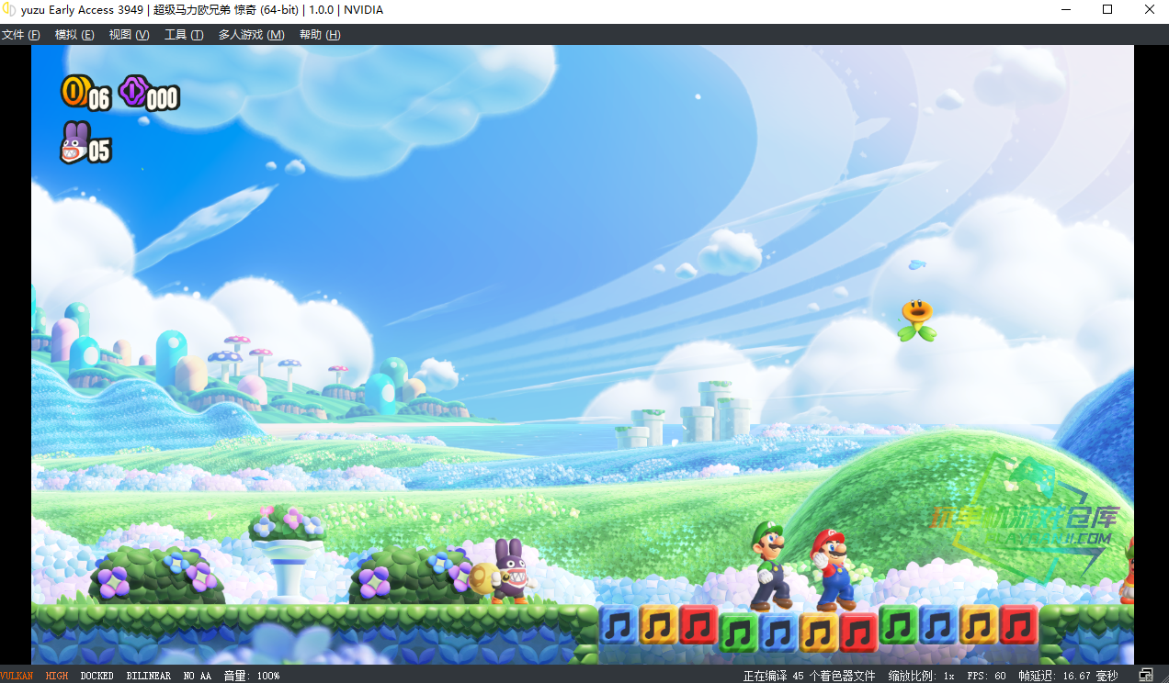Toggle the HIGH GPU accuracy setting
The height and width of the screenshot is (683, 1169).
(x=57, y=675)
